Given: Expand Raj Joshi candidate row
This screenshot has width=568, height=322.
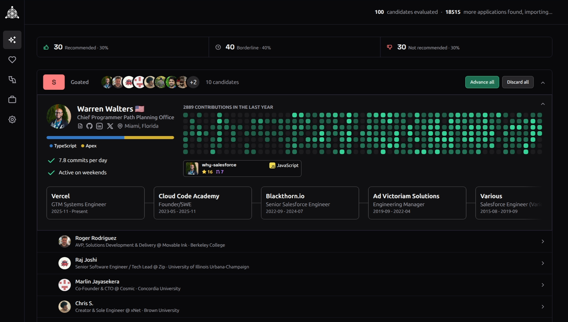Looking at the screenshot, I should click(x=294, y=263).
